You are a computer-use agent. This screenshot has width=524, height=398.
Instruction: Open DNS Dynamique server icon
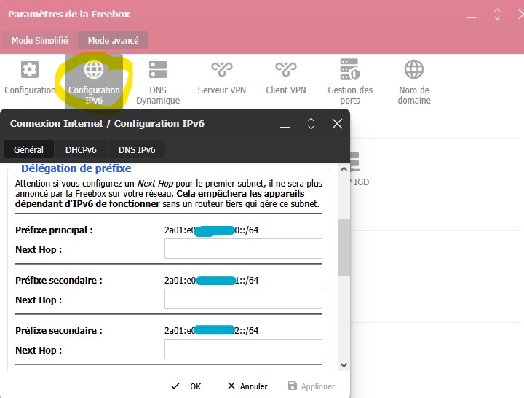[x=158, y=69]
